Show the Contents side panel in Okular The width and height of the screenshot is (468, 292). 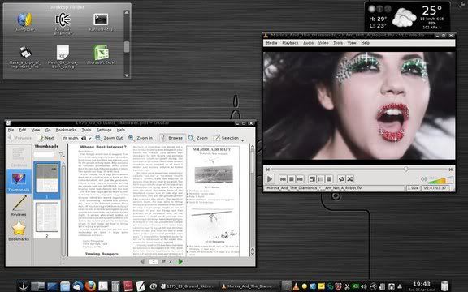click(x=19, y=157)
